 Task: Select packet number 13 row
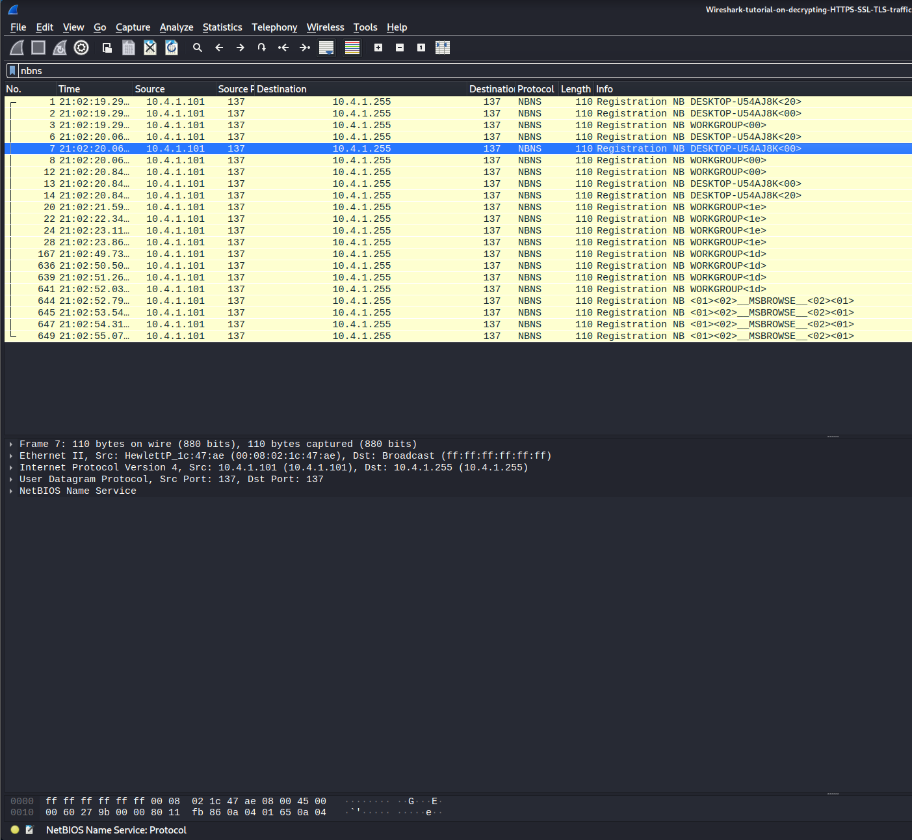click(458, 184)
